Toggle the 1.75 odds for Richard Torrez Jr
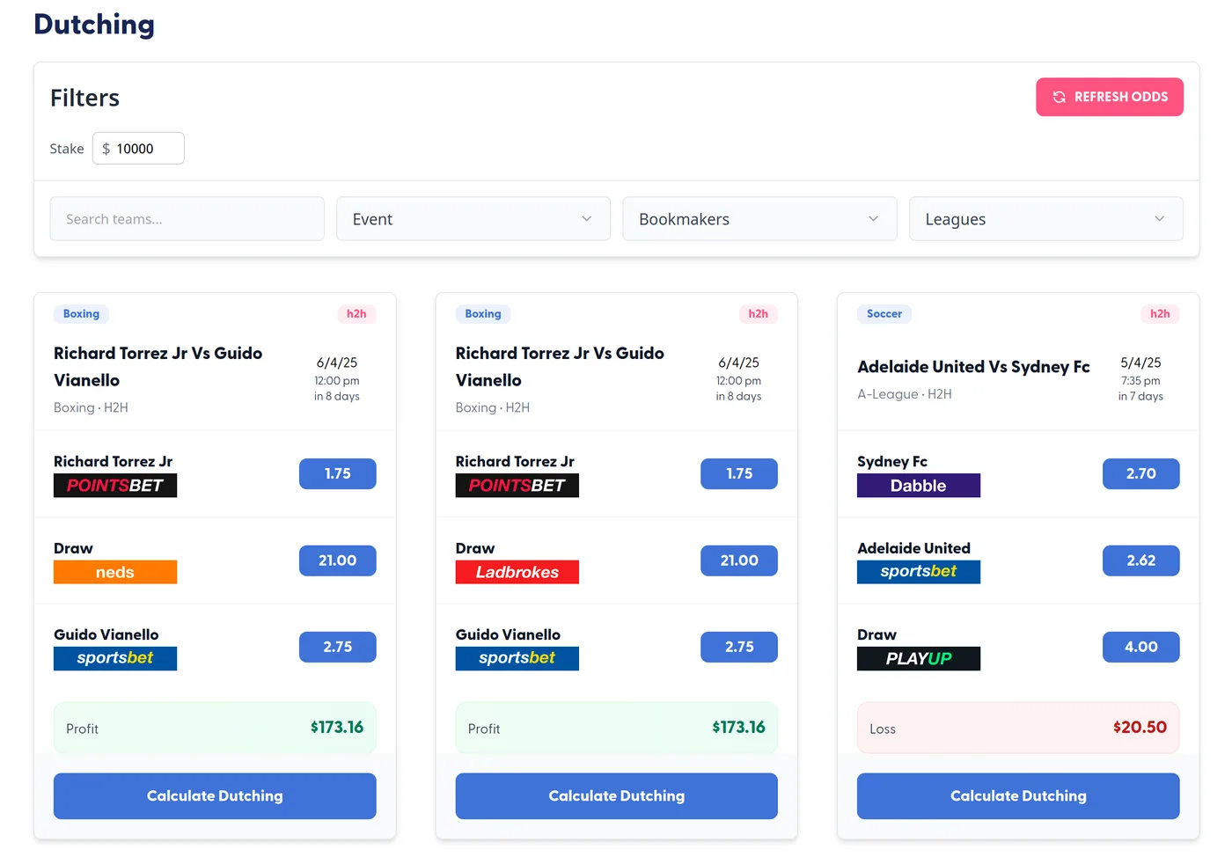 pos(337,473)
